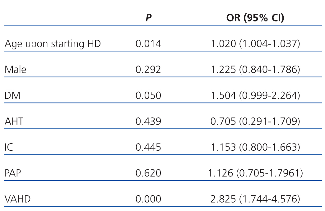
Task: Select the P value 0.292
Action: click(x=148, y=70)
